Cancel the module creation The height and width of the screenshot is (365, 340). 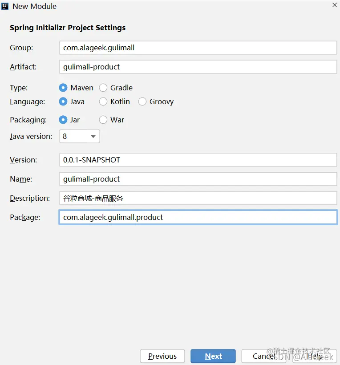coord(264,356)
